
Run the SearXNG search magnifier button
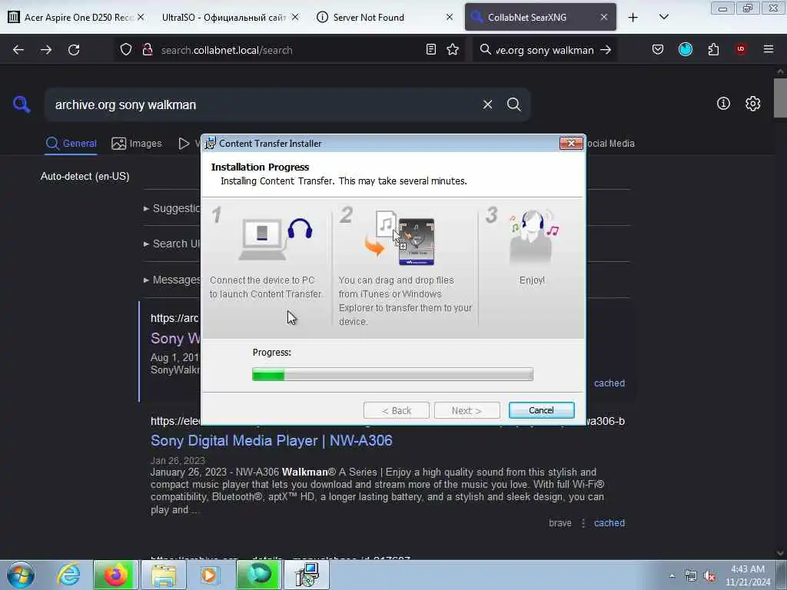pos(513,104)
